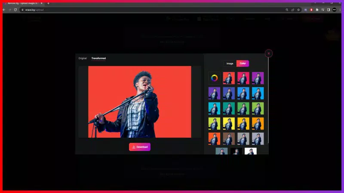Viewport: 344px width, 193px height.
Task: Select the Image background option
Action: coord(230,63)
